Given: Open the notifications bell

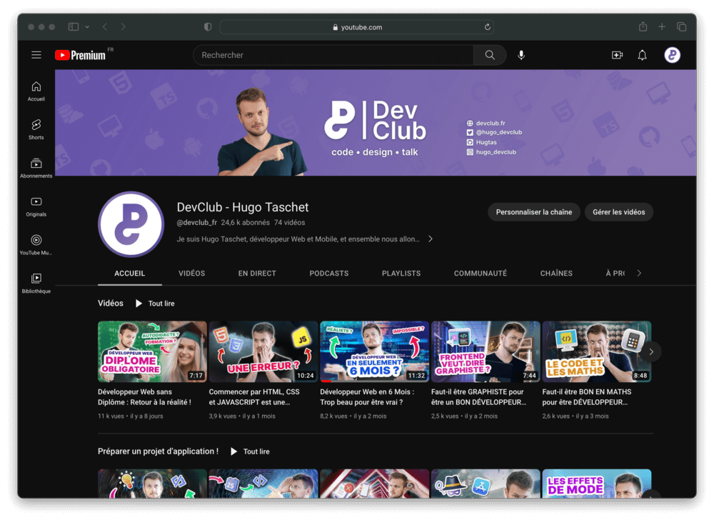Looking at the screenshot, I should click(x=642, y=55).
